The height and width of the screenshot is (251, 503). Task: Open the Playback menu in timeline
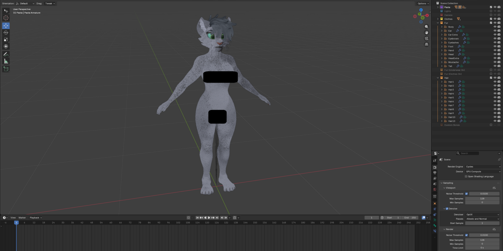[36, 218]
